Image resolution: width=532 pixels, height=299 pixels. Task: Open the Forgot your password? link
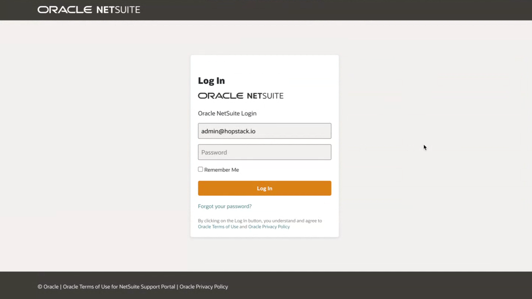[225, 206]
